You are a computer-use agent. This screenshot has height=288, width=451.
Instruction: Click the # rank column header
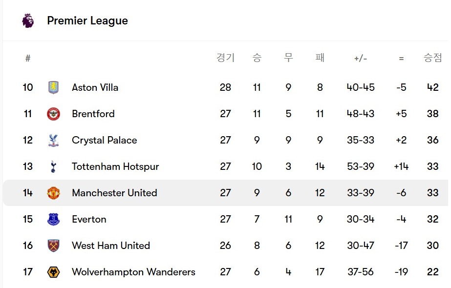point(28,59)
